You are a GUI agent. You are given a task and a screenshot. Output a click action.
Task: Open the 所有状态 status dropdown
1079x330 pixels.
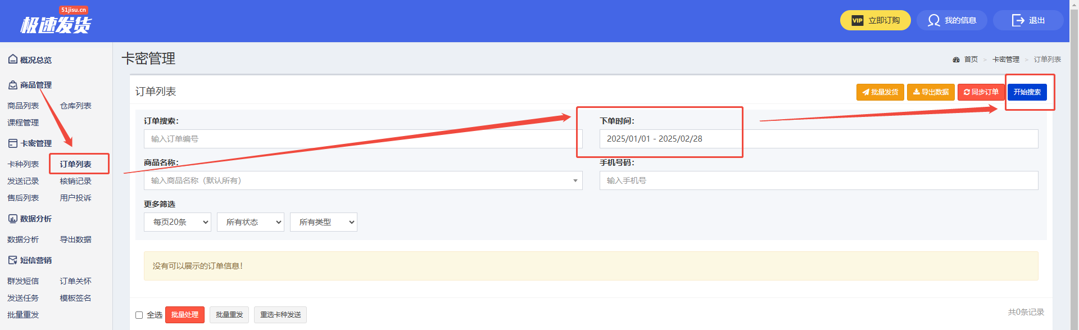[x=251, y=222]
